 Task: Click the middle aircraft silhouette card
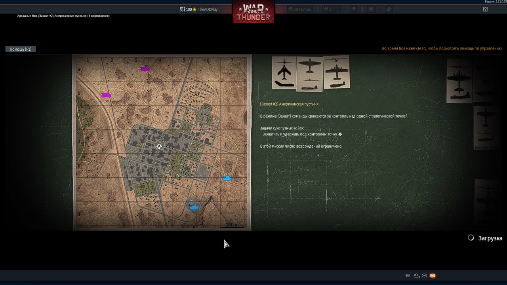(309, 74)
